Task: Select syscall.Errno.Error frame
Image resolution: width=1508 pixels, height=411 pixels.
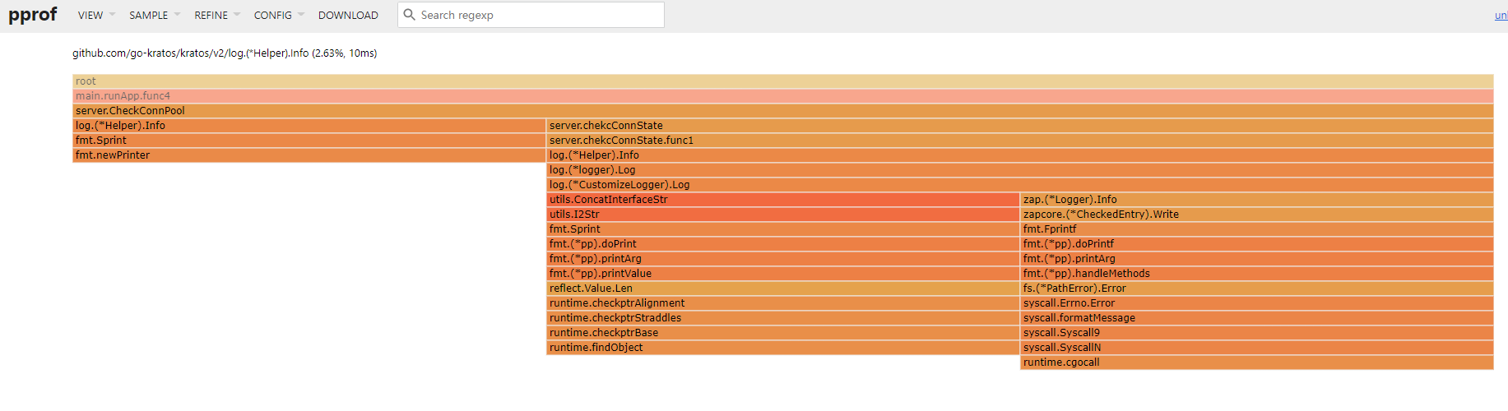Action: coord(1256,303)
